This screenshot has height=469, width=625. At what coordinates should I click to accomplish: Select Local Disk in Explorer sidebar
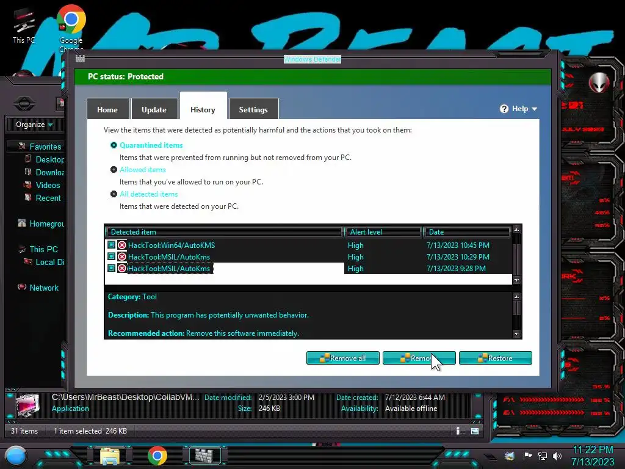(50, 262)
